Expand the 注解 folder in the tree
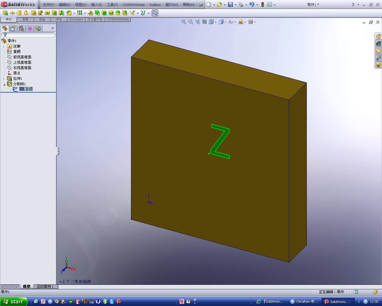The image size is (382, 306). (4, 46)
